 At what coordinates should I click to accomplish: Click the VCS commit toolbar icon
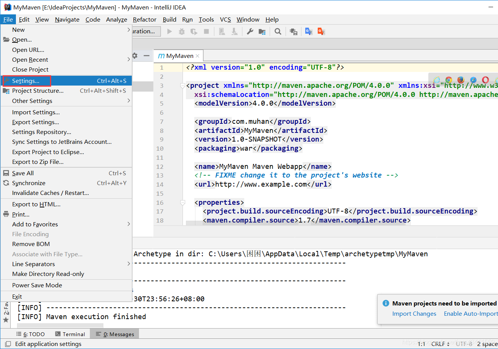click(234, 31)
